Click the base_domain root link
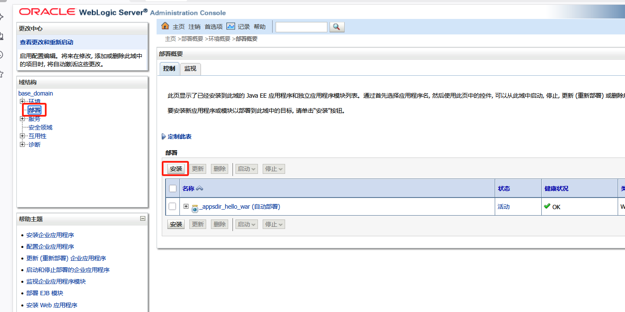This screenshot has width=625, height=312. click(36, 93)
